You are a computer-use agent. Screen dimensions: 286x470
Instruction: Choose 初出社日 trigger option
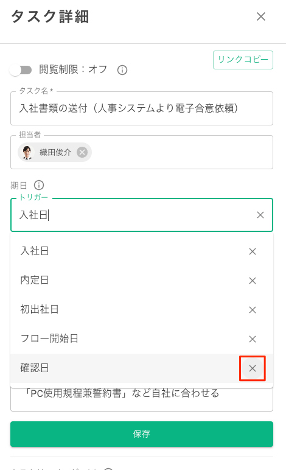tap(129, 309)
